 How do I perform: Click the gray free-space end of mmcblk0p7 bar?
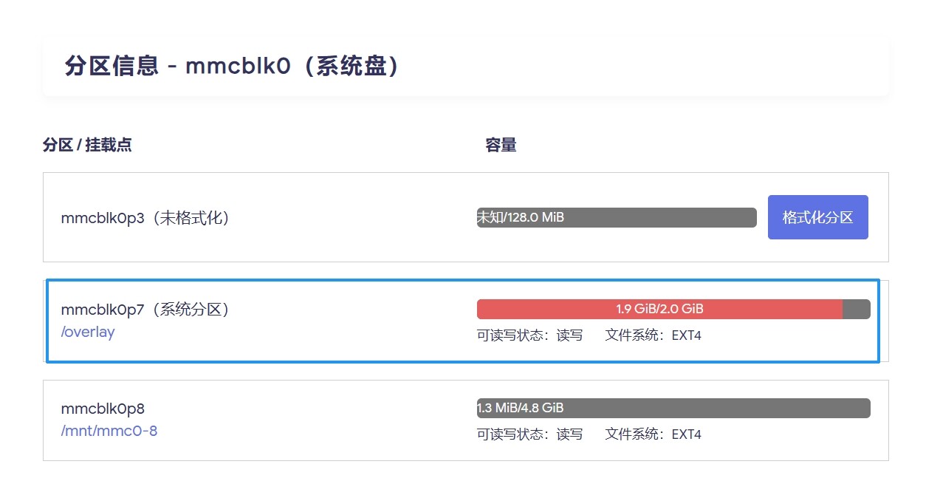point(857,309)
